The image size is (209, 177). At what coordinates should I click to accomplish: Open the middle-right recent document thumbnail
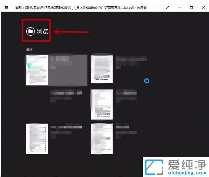click(102, 104)
